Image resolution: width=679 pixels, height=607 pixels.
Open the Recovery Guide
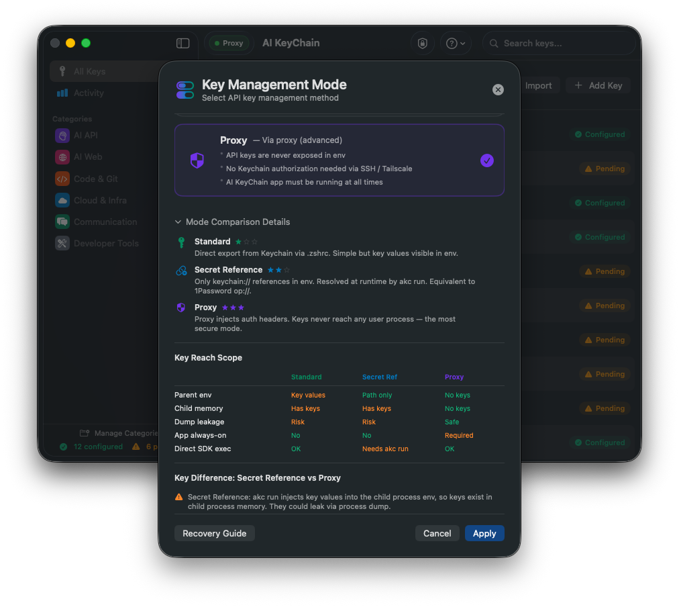(x=214, y=533)
